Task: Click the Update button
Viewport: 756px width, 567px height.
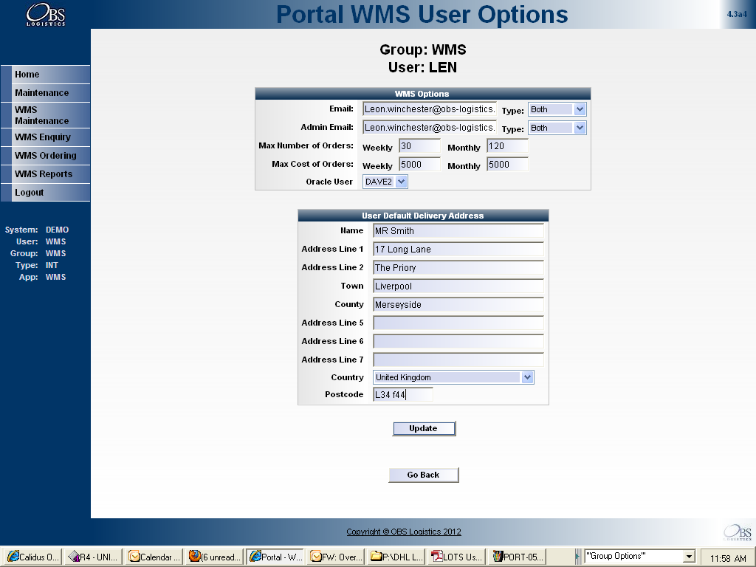Action: (x=424, y=429)
